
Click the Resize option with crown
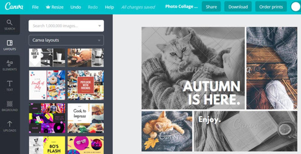point(55,7)
